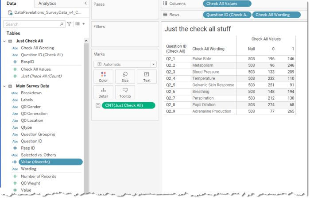The image size is (310, 200).
Task: Select the Value (discrete) field
Action: 50,162
